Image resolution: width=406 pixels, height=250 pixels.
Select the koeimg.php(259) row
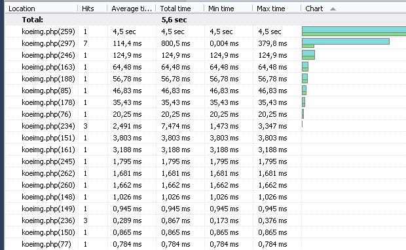click(x=206, y=31)
